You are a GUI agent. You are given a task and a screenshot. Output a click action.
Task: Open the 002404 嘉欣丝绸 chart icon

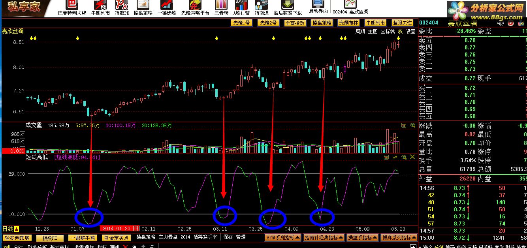point(350,4)
